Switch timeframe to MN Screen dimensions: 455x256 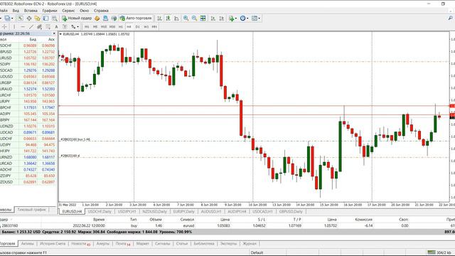(x=154, y=27)
